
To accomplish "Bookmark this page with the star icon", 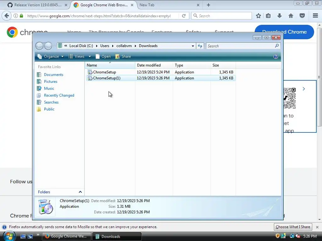I will coord(258,16).
